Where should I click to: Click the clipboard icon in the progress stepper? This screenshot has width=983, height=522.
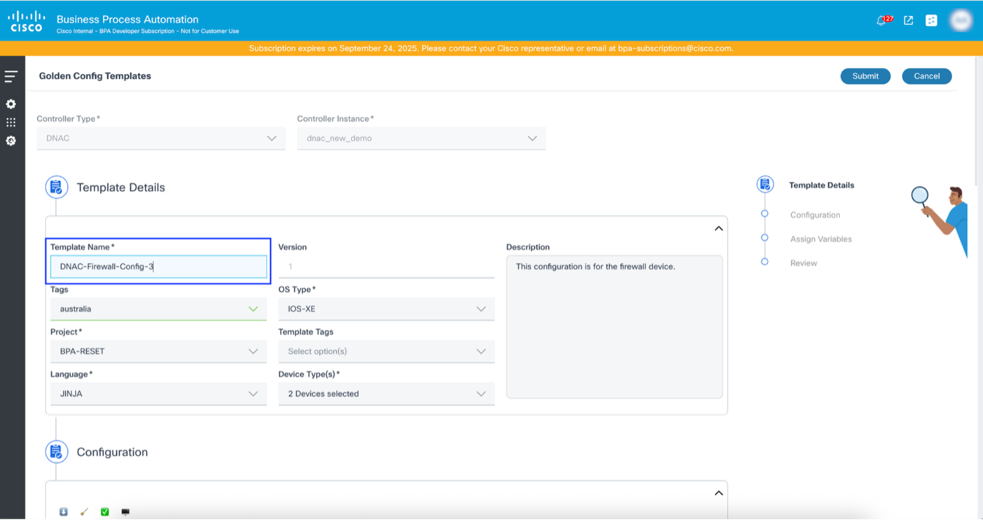click(765, 185)
